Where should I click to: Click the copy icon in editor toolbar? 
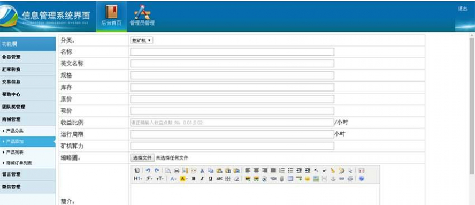point(211,171)
